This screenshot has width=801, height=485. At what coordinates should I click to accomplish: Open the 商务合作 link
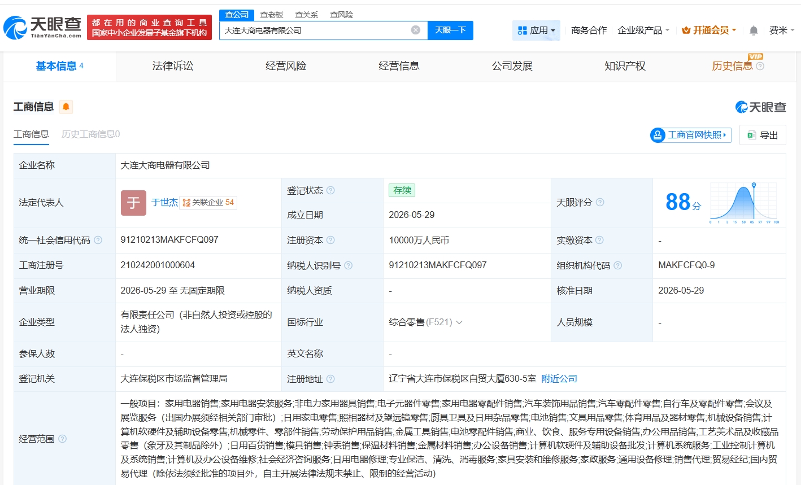589,30
